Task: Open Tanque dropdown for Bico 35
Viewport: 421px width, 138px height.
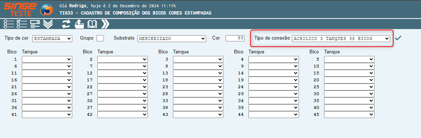Action: pyautogui.click(x=349, y=101)
